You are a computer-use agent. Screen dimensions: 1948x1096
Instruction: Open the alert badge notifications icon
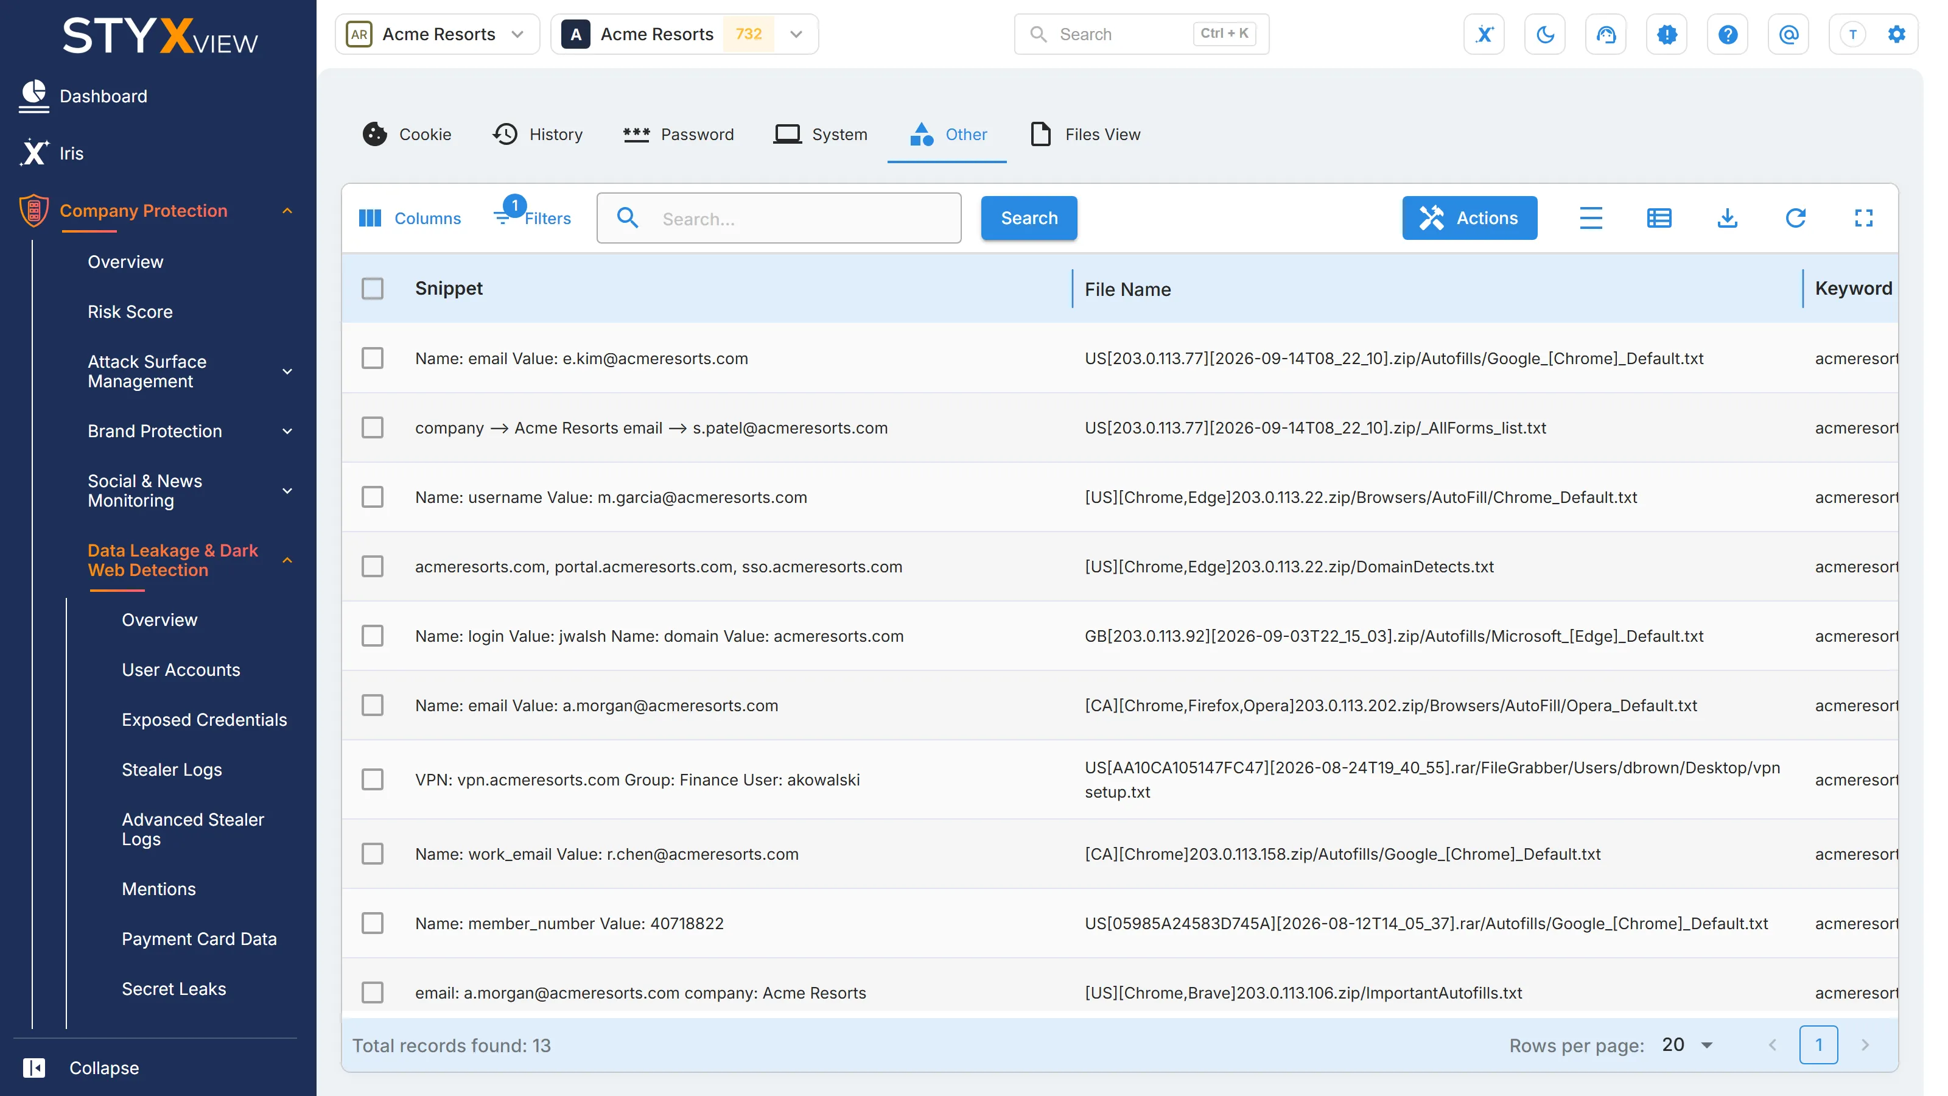click(x=1667, y=34)
